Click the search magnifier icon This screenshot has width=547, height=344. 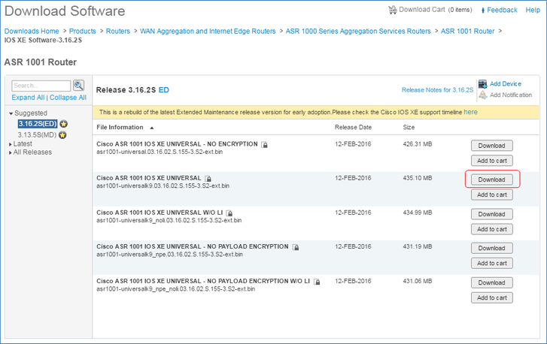point(79,86)
